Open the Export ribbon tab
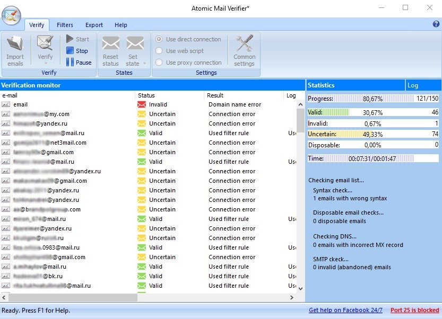442x319 pixels. 94,25
